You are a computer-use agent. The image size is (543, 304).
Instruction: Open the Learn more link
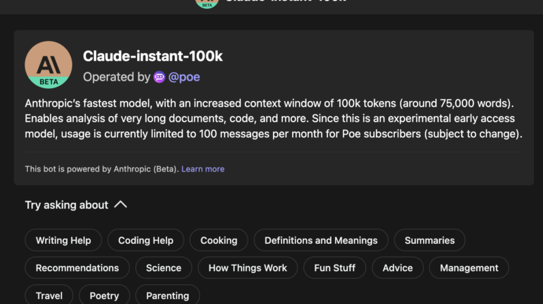point(203,169)
